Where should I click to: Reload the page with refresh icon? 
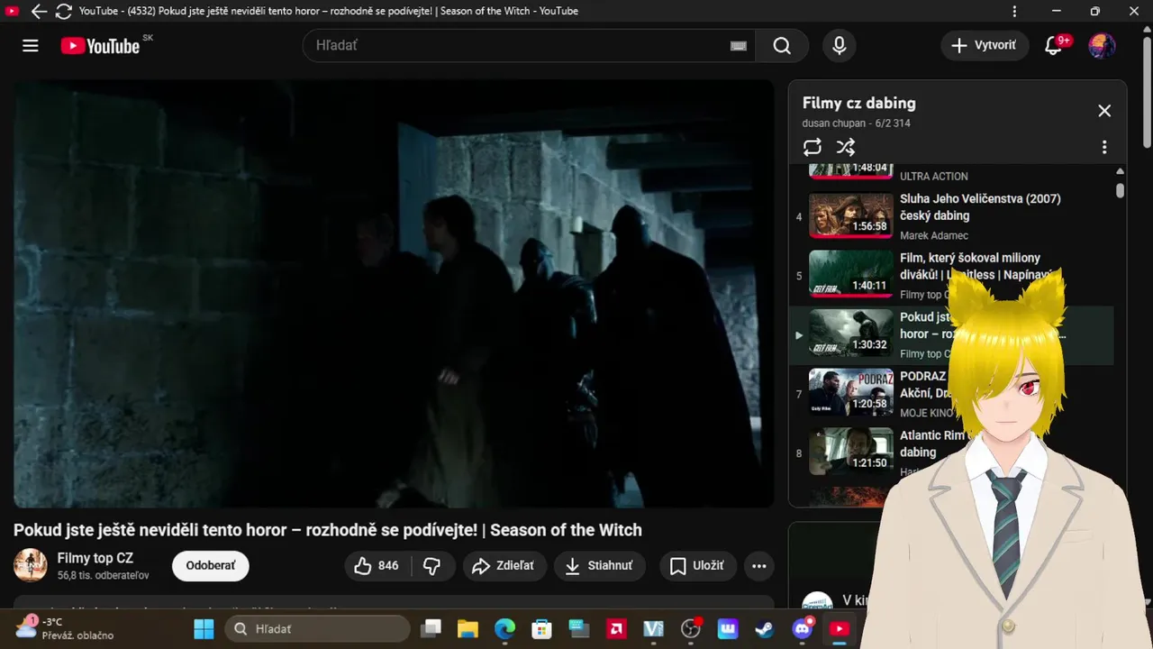pos(63,12)
